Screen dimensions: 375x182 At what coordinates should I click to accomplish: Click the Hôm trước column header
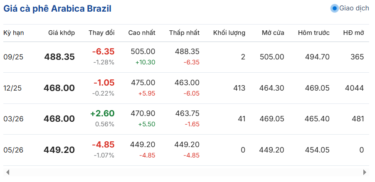tap(314, 33)
